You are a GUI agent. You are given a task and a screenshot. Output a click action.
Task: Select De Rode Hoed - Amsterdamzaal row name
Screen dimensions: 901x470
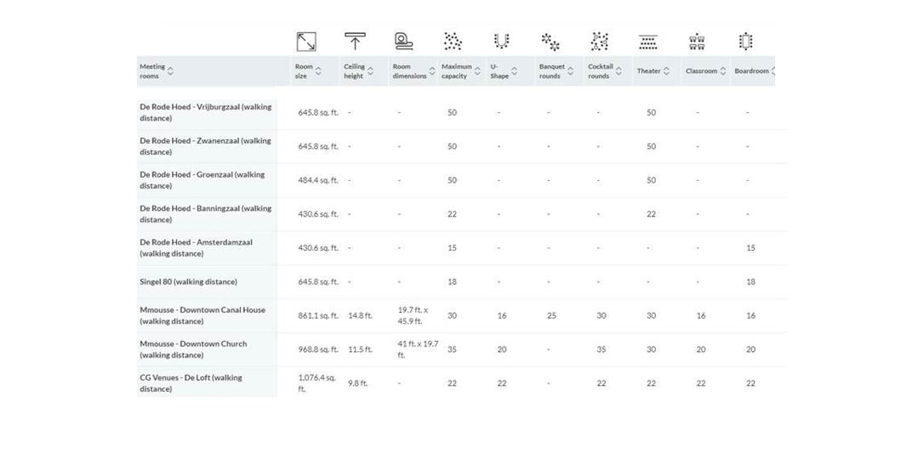click(196, 248)
